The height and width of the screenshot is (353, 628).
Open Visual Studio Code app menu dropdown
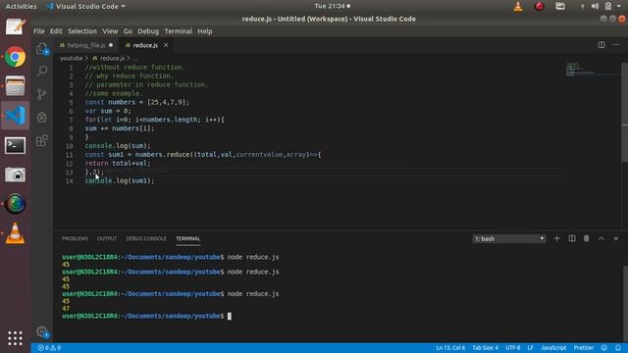(85, 6)
